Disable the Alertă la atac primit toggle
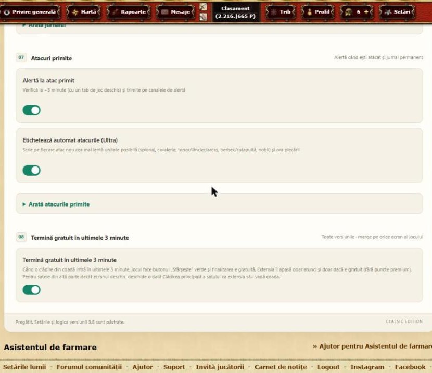Viewport: 432px width, 373px height. click(31, 110)
